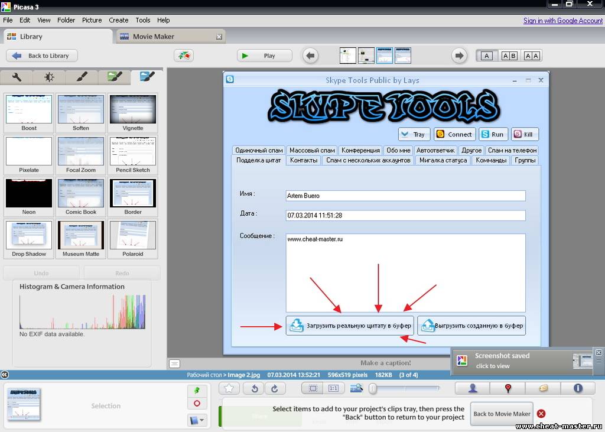Show the Properties info panel
Viewport: 605px width, 432px height.
pos(578,388)
